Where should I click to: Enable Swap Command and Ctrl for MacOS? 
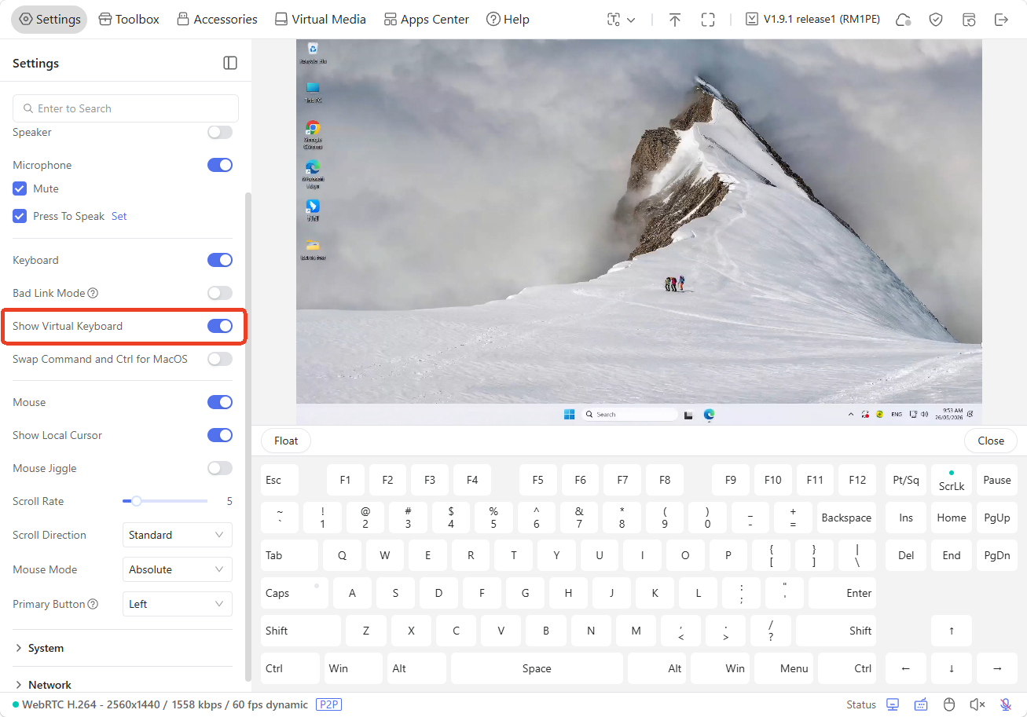[x=220, y=359]
